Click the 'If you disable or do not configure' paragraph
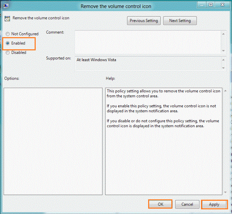This screenshot has width=232, height=214. click(x=163, y=123)
